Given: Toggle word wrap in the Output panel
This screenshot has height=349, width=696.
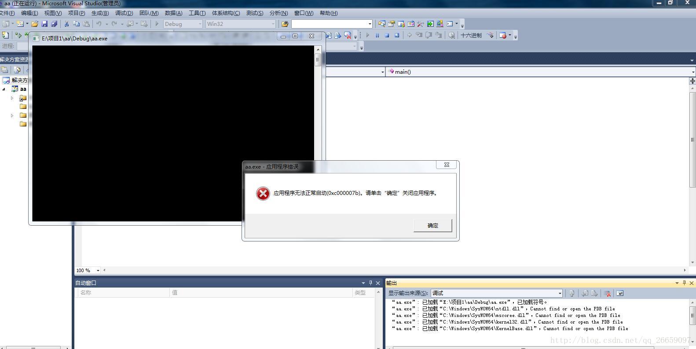Looking at the screenshot, I should pos(619,293).
